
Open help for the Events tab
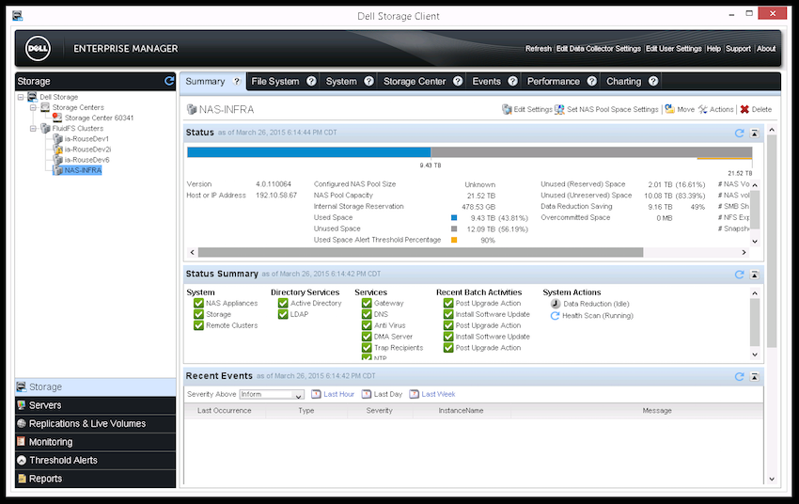pyautogui.click(x=512, y=81)
